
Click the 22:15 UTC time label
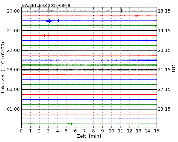click(164, 90)
